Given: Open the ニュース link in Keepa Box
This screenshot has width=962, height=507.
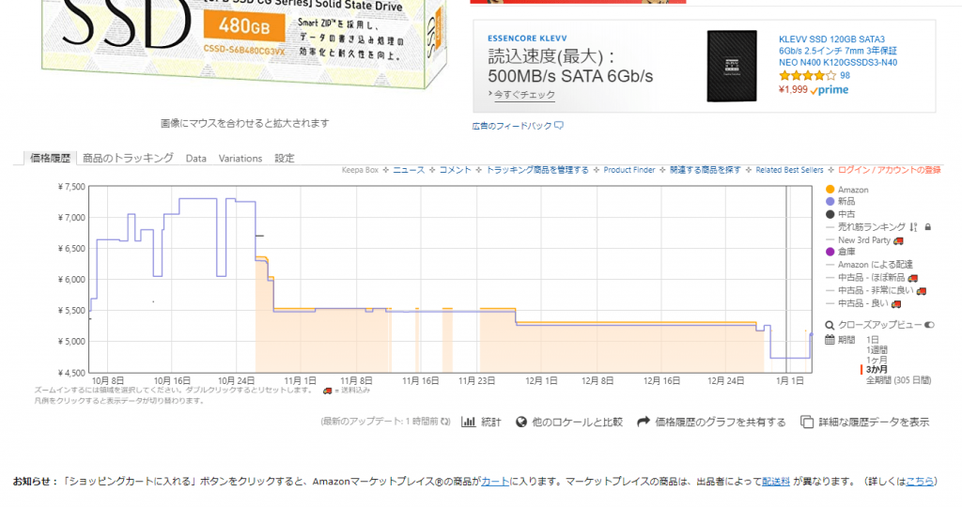Looking at the screenshot, I should (409, 170).
